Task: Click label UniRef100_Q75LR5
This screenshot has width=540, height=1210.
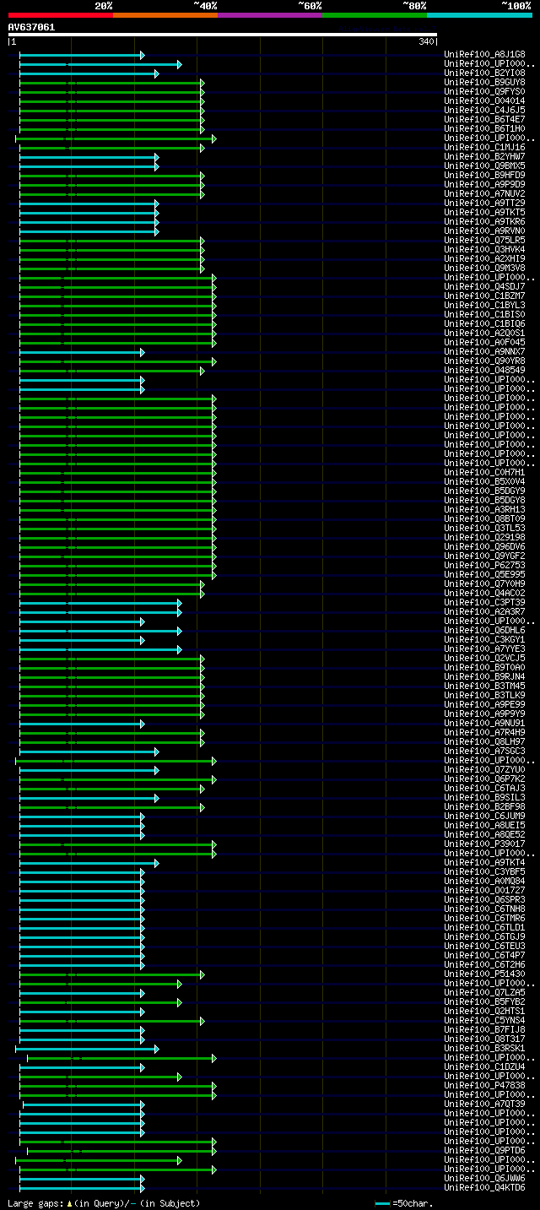Action: [484, 241]
